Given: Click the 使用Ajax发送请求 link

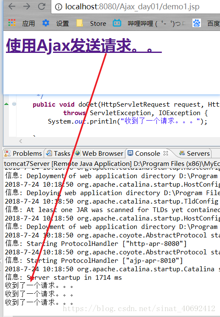Looking at the screenshot, I should click(84, 46).
